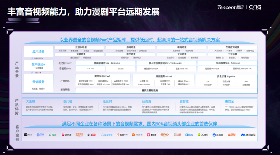The image size is (280, 155).
Task: Click the Tencent 腾讯 logo
Action: 230,7
